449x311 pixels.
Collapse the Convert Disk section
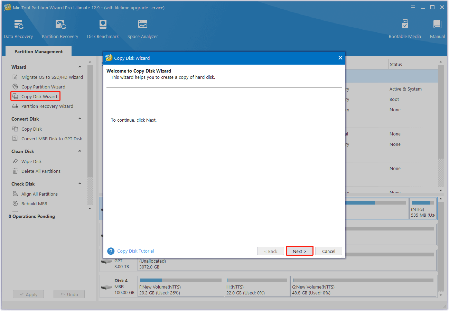[x=80, y=119]
